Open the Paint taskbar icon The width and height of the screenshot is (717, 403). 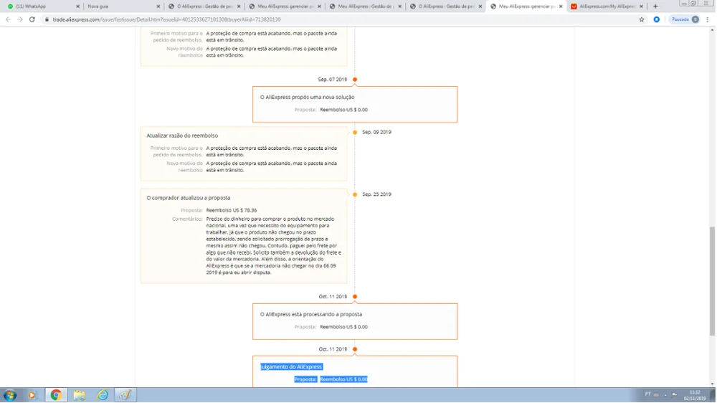tap(125, 395)
